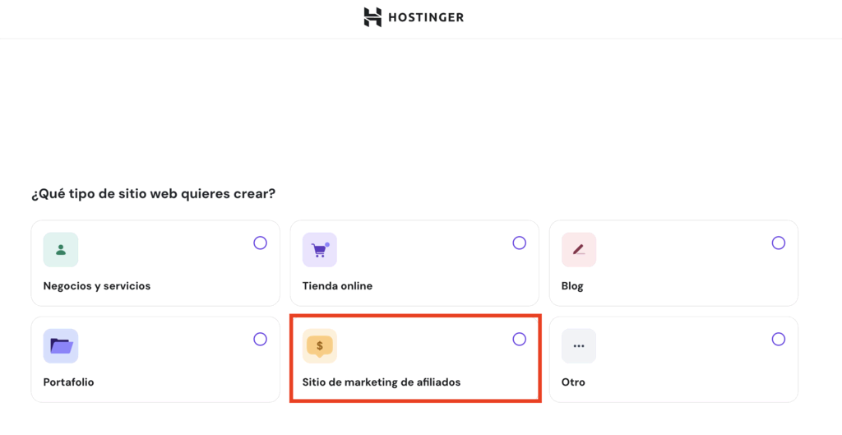The height and width of the screenshot is (435, 842).
Task: Select the Negocios y servicios radio button
Action: tap(260, 243)
